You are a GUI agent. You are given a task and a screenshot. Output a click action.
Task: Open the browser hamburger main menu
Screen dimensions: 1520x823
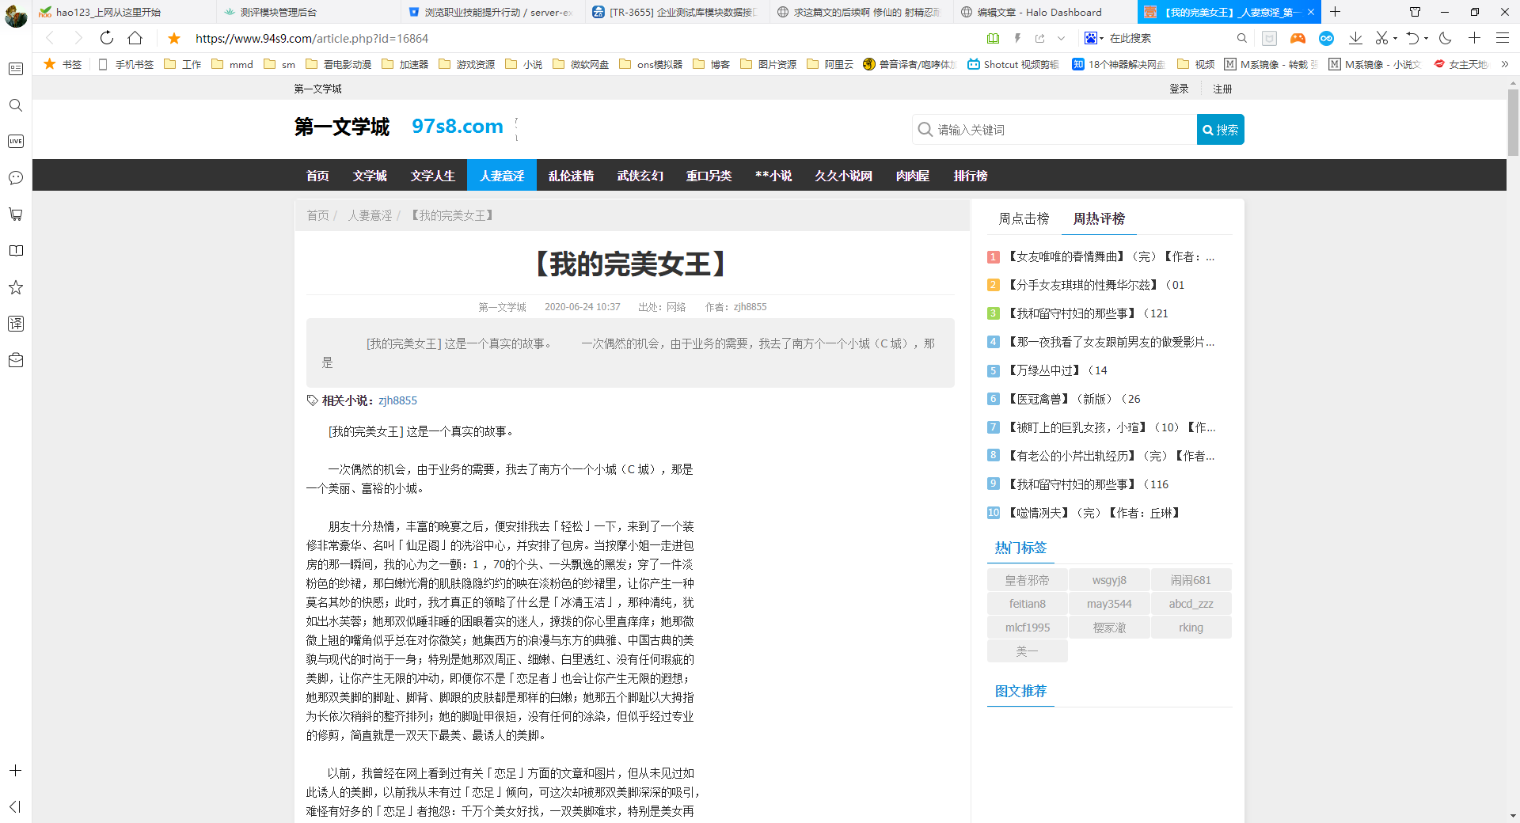[1502, 38]
